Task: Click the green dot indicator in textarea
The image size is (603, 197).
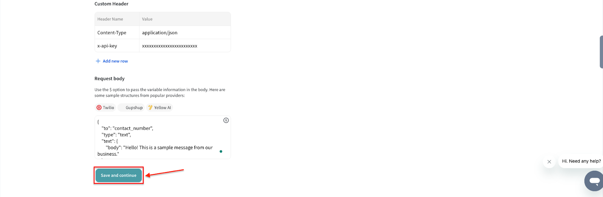Action: 221,152
